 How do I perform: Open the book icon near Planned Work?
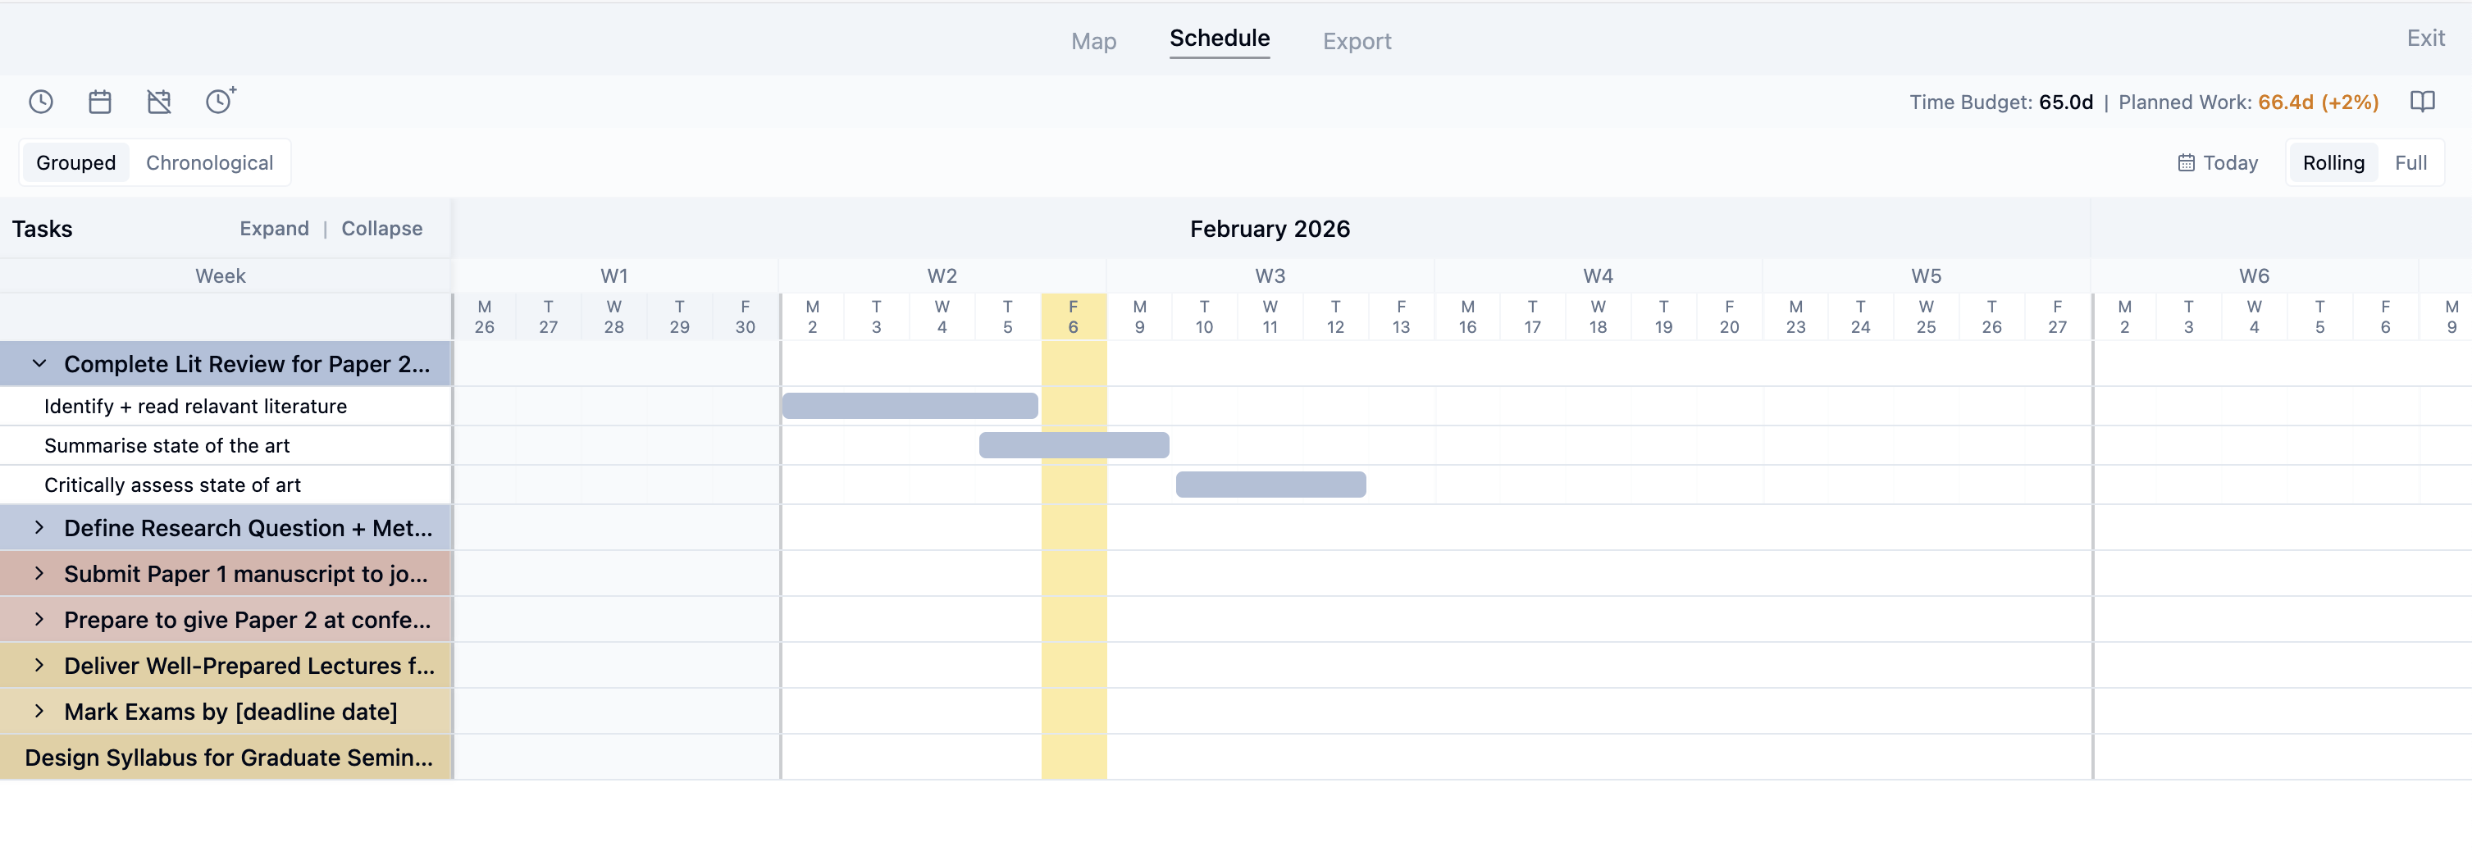[2422, 102]
